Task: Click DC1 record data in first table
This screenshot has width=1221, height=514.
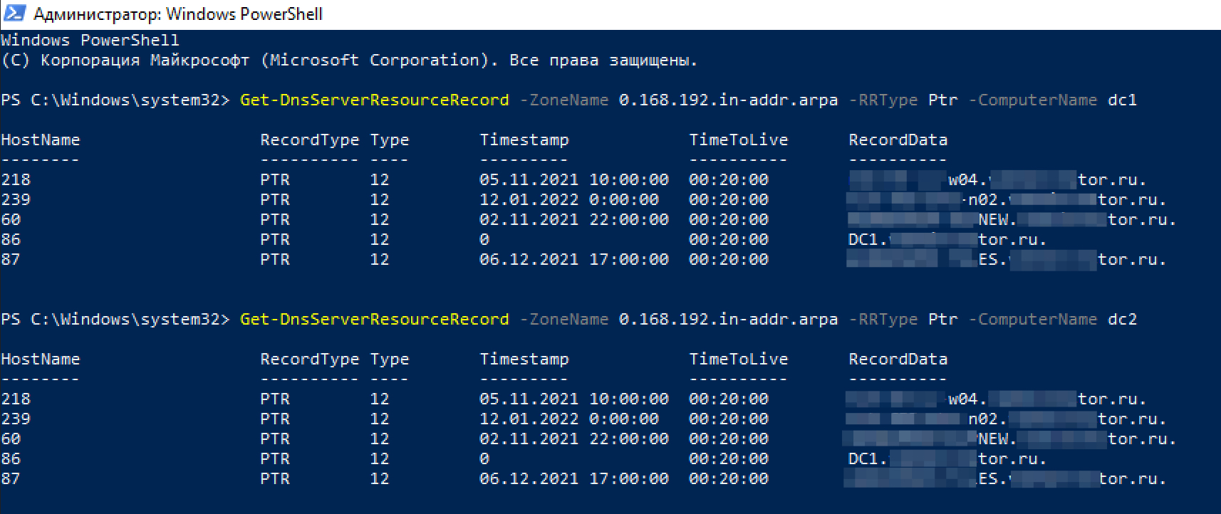Action: [x=947, y=239]
